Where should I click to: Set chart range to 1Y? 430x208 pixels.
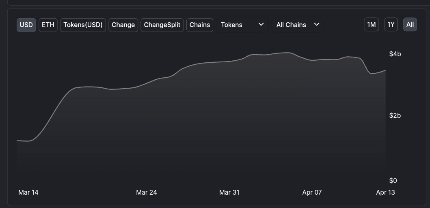click(391, 25)
